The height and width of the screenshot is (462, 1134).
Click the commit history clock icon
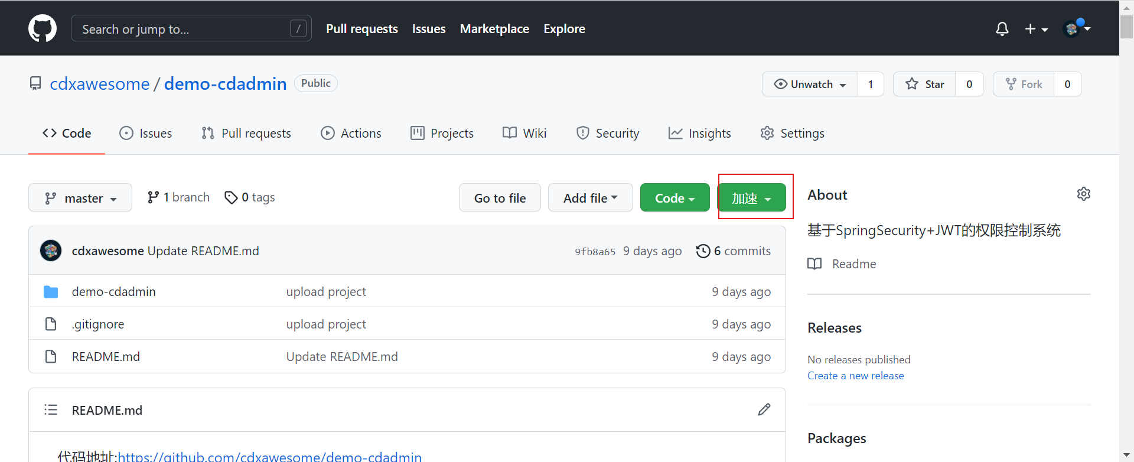pyautogui.click(x=703, y=251)
